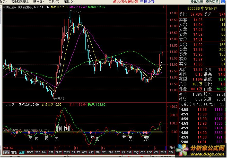Click the 换手 1.69% value
227x158 pixels.
(198, 94)
